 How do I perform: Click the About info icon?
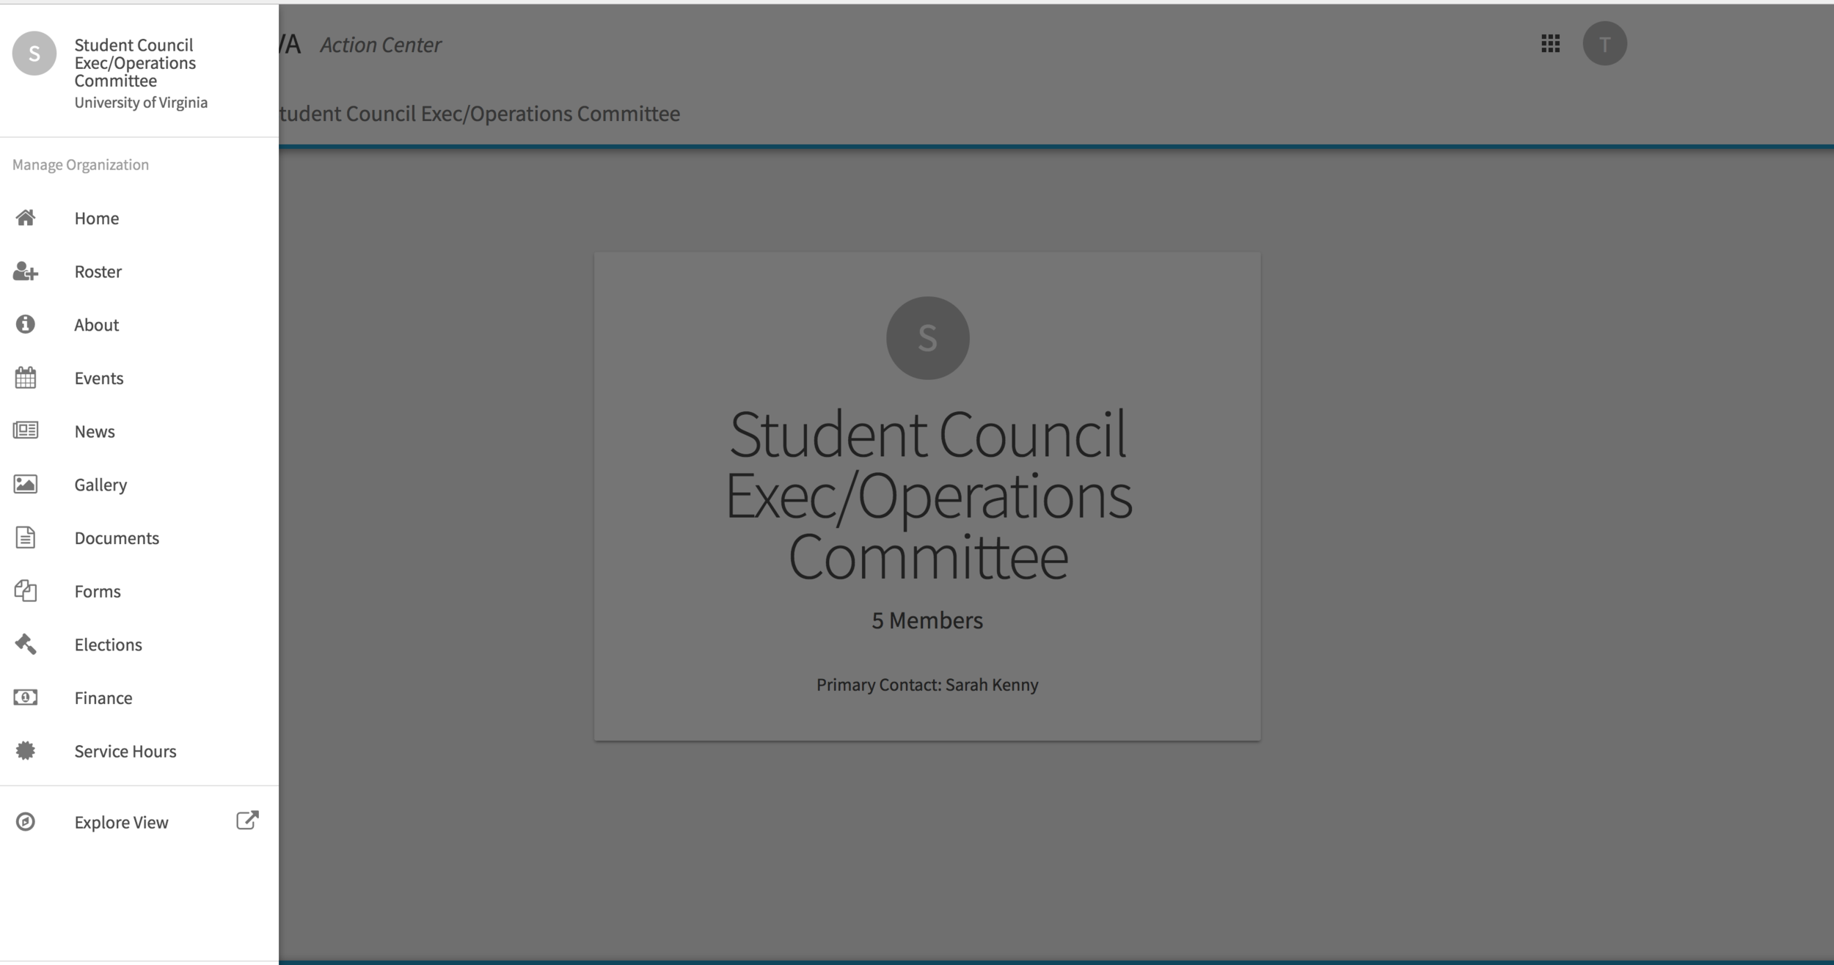tap(26, 324)
